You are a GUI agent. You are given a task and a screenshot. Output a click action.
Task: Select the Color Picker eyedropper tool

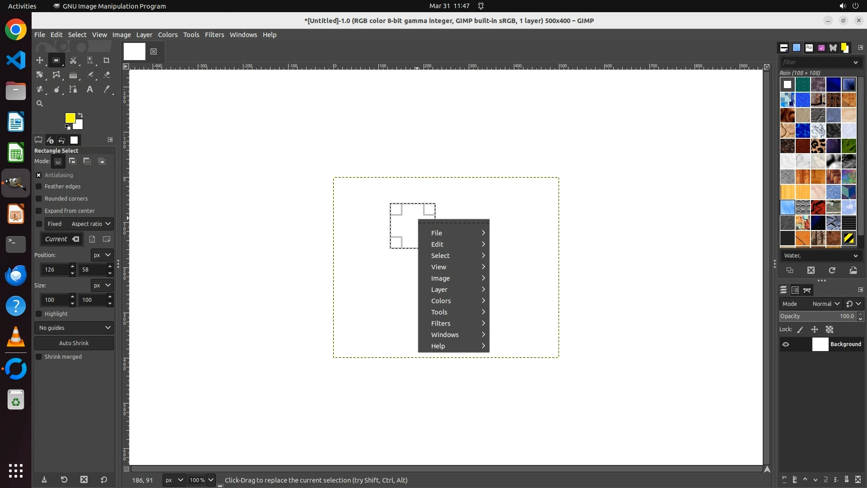coord(107,89)
